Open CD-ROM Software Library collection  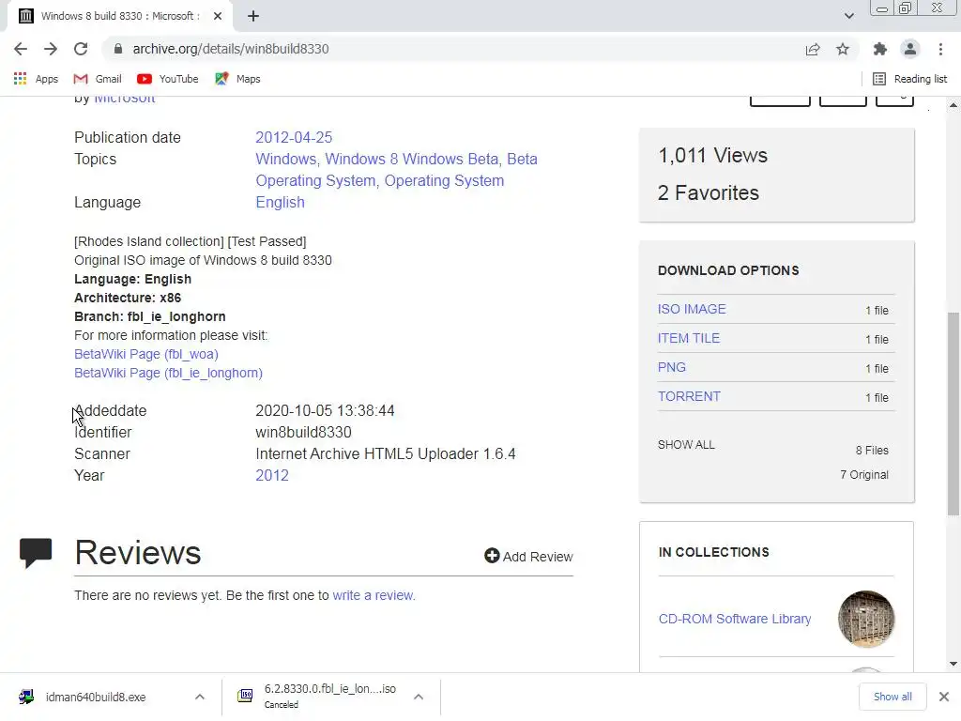click(x=734, y=619)
